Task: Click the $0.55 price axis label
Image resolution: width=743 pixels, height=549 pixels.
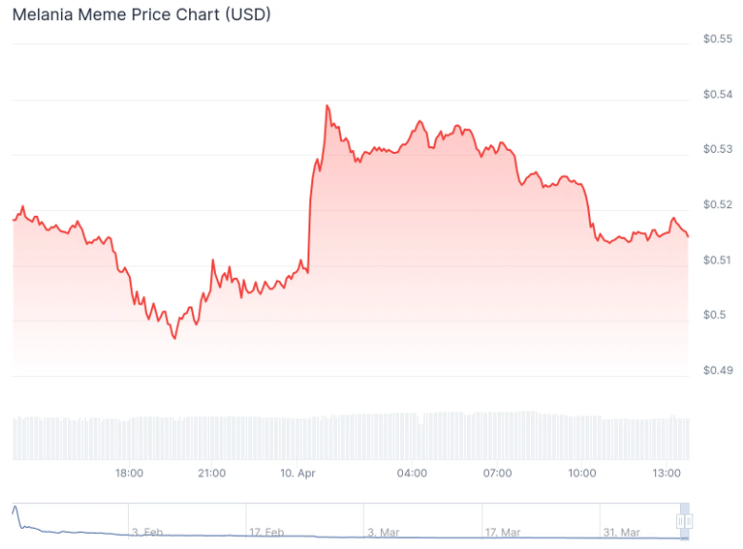Action: [717, 39]
